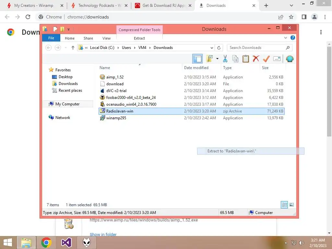This screenshot has height=249, width=332.
Task: Click the Copy pages icon
Action: (x=235, y=59)
